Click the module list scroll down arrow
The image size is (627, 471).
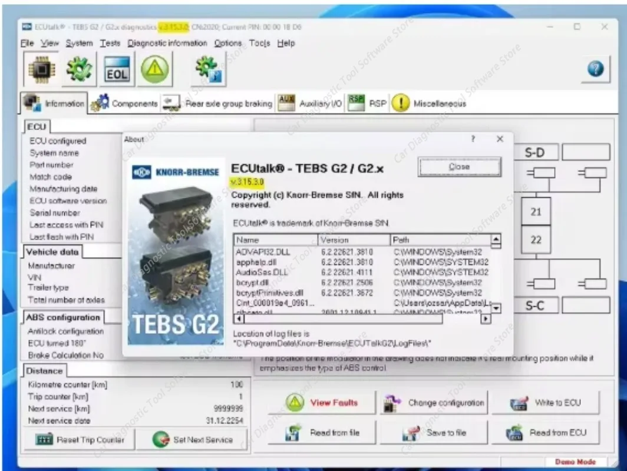(496, 308)
